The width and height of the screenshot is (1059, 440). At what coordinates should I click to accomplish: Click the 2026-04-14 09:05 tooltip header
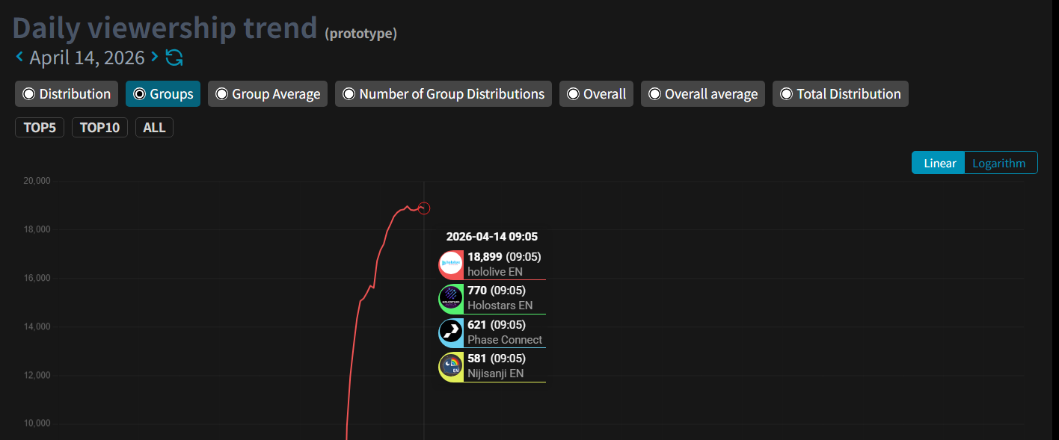tap(492, 237)
